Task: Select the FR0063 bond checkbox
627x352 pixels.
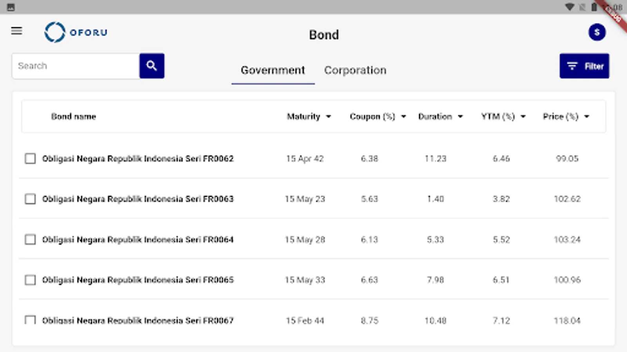Action: tap(30, 199)
